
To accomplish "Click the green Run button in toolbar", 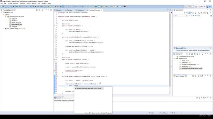I will click(16, 7).
